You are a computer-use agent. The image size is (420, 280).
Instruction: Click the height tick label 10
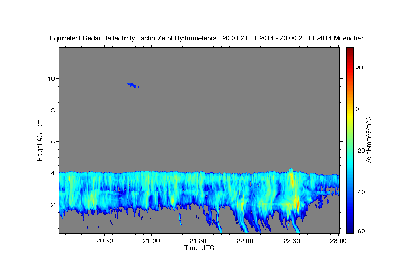pyautogui.click(x=51, y=78)
